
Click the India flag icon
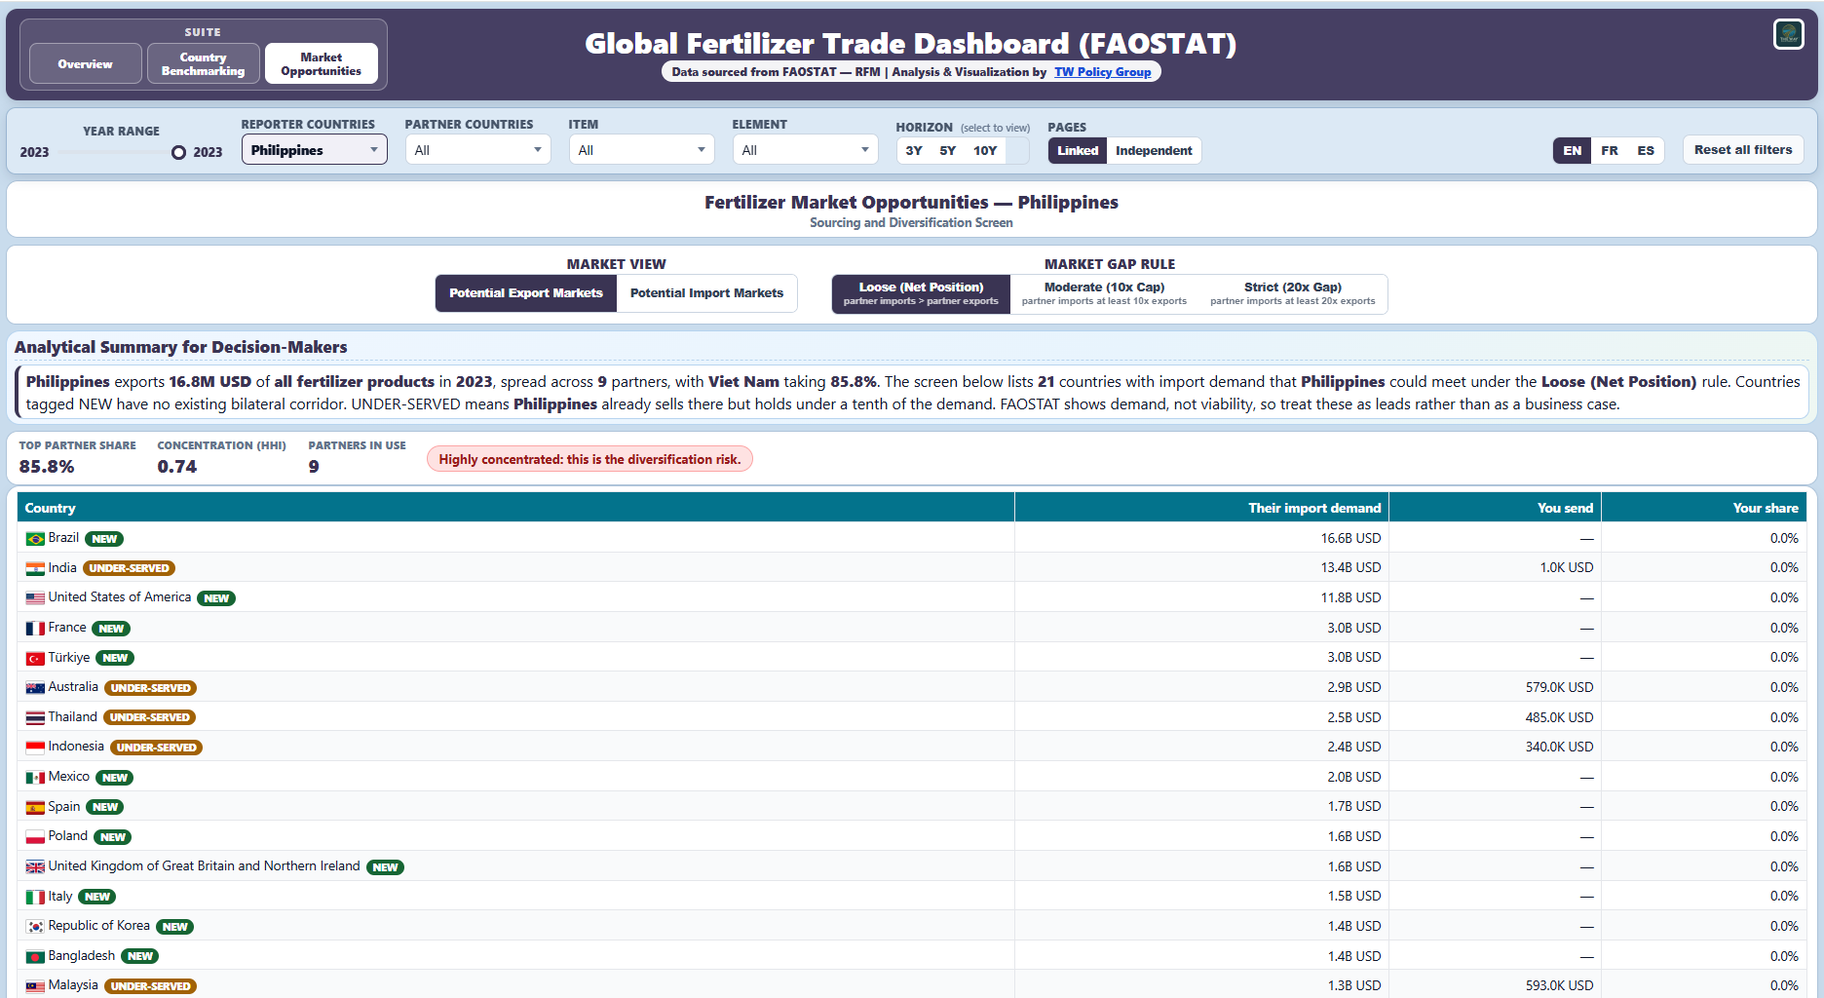click(x=35, y=568)
